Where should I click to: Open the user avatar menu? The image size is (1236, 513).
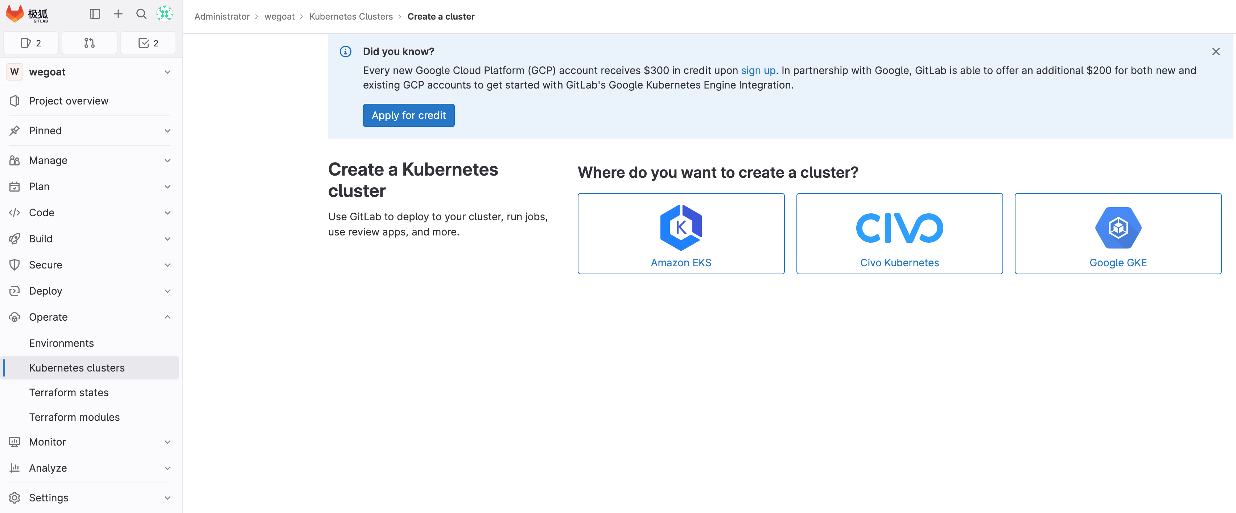coord(165,14)
